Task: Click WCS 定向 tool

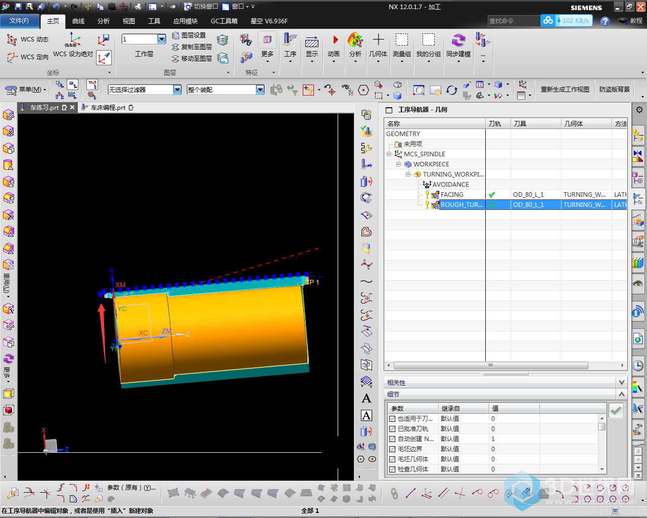Action: pos(28,57)
